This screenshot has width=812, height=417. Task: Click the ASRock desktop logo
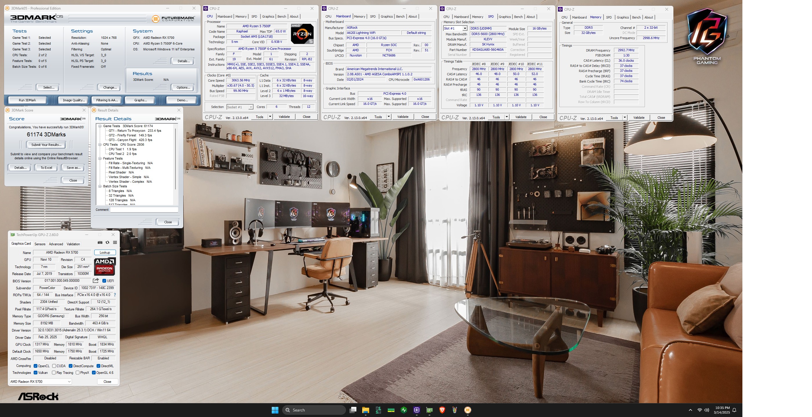coord(38,396)
